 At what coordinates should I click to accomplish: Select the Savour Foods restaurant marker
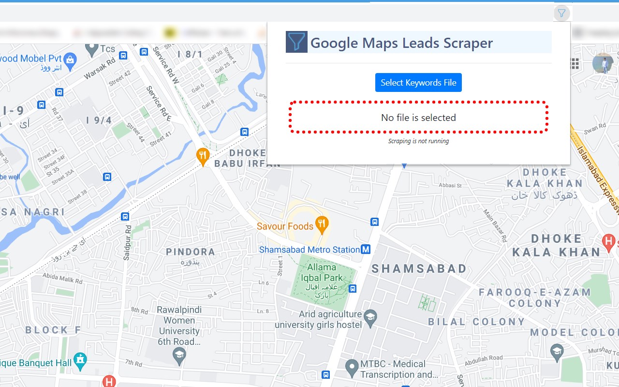tap(322, 224)
